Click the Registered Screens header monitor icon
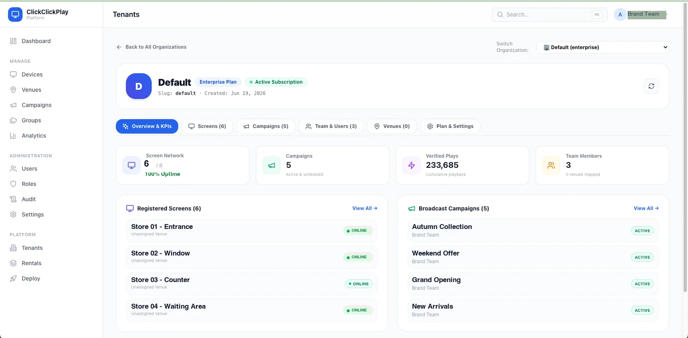Viewport: 688px width, 338px height. [x=130, y=208]
